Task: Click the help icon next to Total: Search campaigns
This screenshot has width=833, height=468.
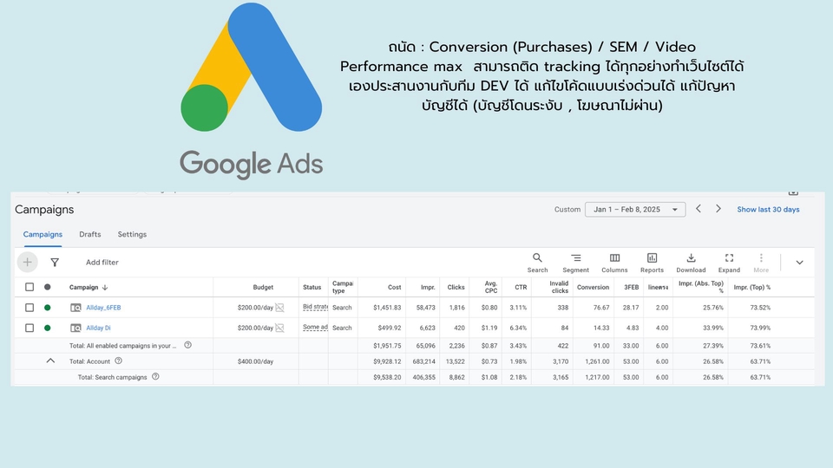Action: (x=155, y=377)
